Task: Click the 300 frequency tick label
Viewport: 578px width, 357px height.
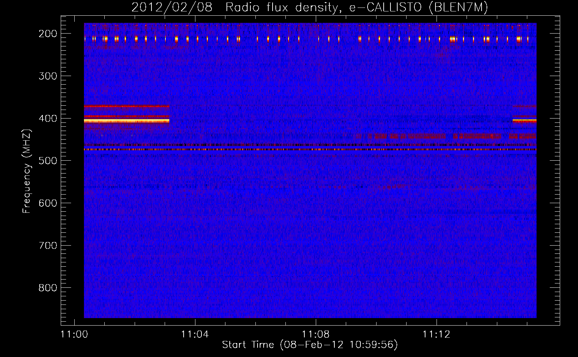Action: (48, 76)
